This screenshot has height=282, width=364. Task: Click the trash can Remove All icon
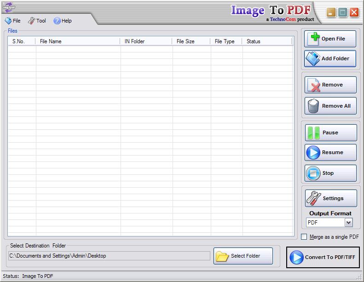point(313,106)
